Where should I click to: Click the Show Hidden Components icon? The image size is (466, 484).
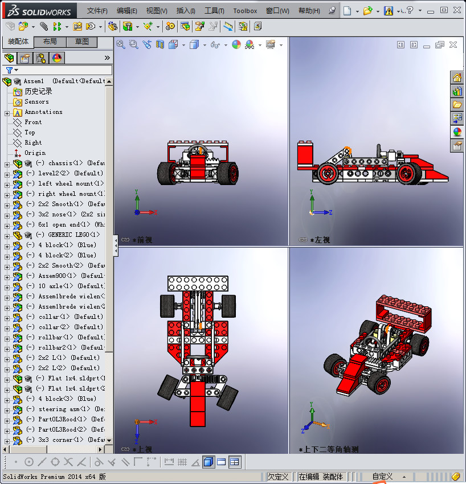tap(113, 27)
